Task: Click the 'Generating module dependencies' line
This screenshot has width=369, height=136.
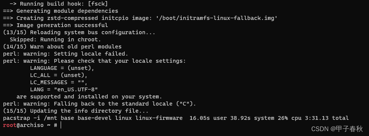Action: (60, 11)
